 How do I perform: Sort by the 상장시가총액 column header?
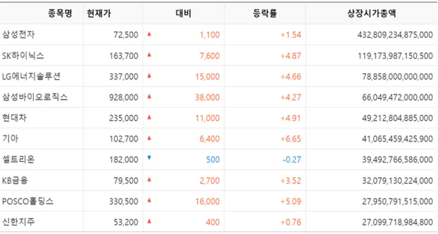pos(371,13)
